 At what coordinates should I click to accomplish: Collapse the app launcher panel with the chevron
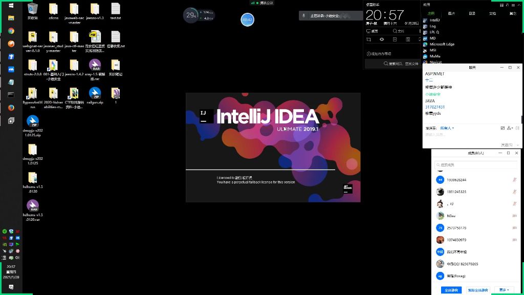[x=519, y=5]
